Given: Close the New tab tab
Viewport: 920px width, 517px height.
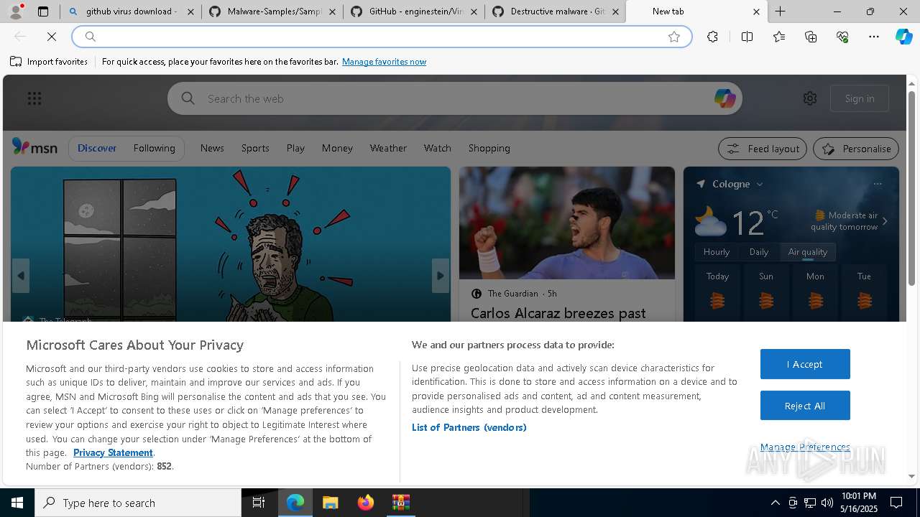Looking at the screenshot, I should point(756,11).
